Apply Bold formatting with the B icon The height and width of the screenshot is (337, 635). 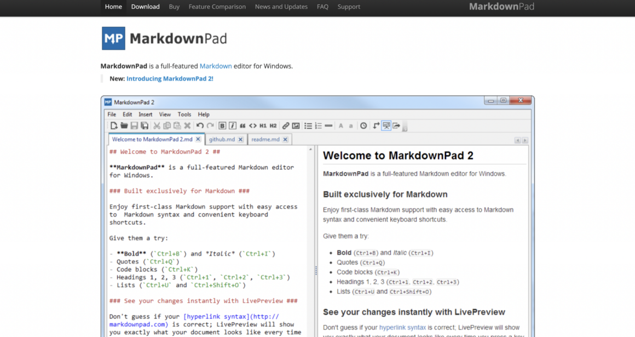tap(222, 125)
